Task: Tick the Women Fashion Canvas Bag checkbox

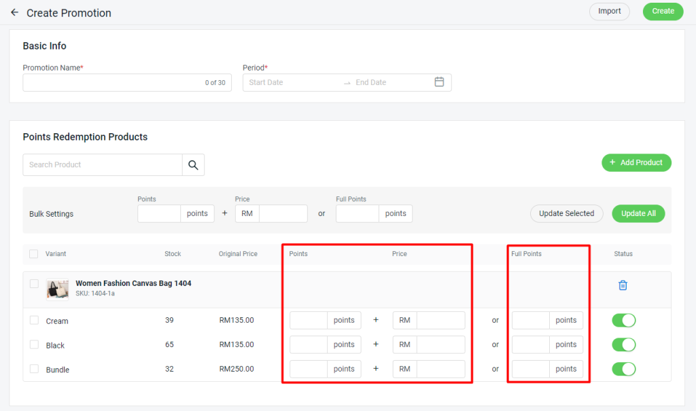Action: (34, 283)
